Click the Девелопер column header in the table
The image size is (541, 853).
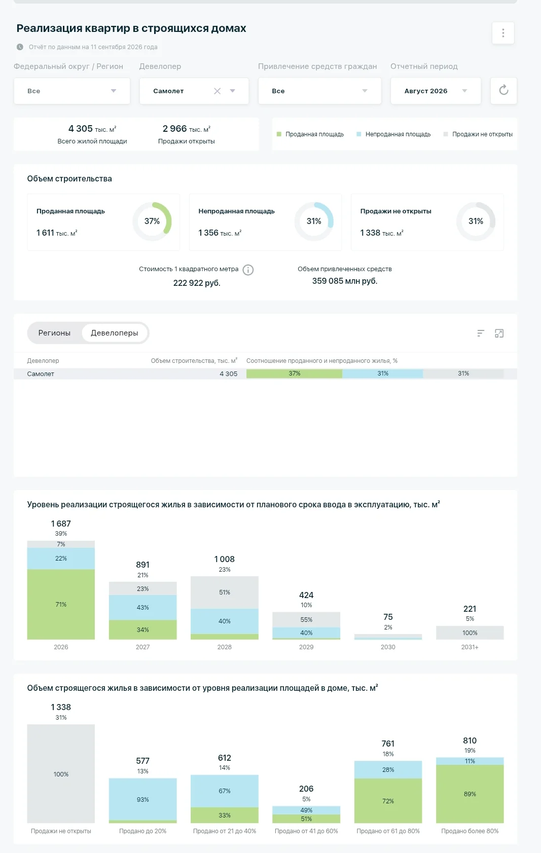[43, 361]
